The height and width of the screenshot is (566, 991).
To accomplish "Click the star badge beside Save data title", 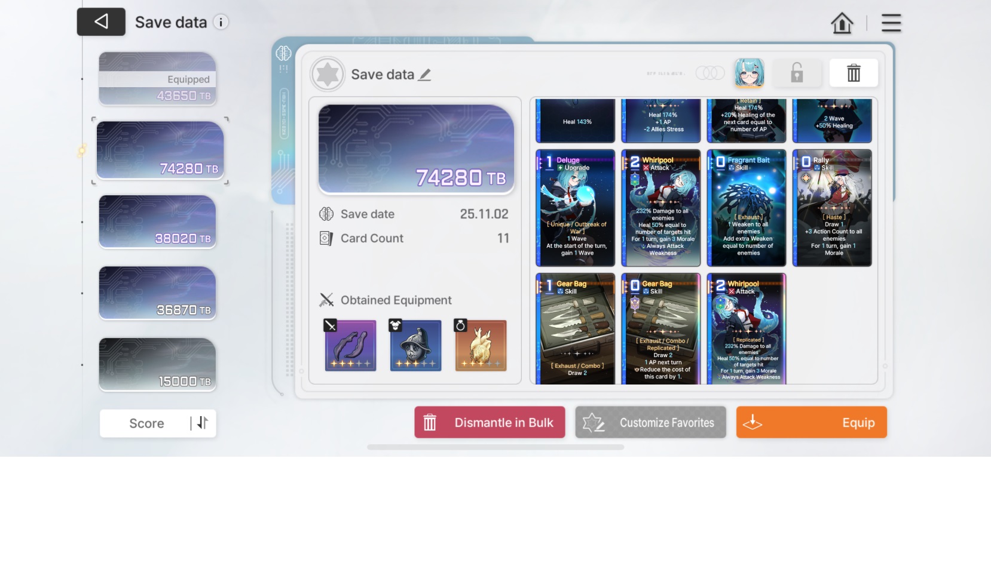I will point(328,75).
